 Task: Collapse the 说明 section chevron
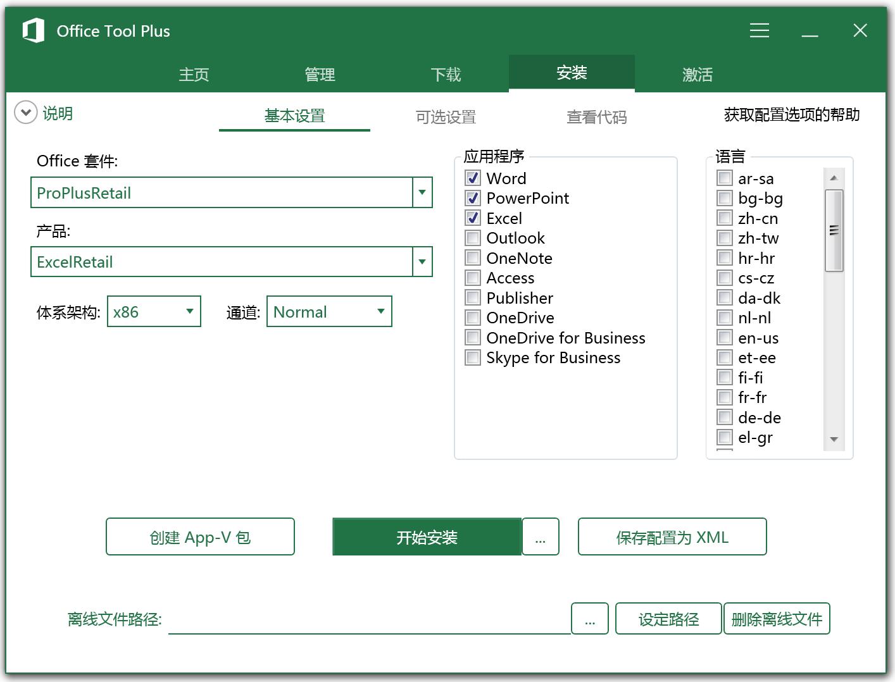(x=25, y=113)
